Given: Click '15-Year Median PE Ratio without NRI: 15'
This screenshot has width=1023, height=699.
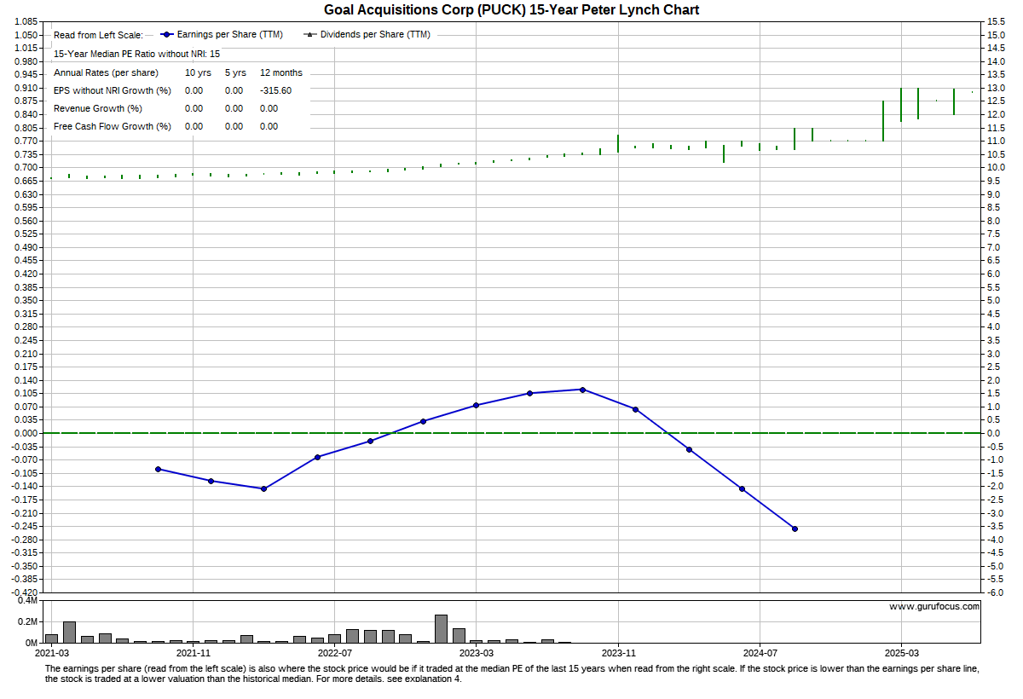Looking at the screenshot, I should coord(136,54).
